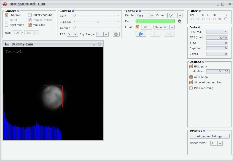Click the Min/Max value 0 / 156

point(218,71)
